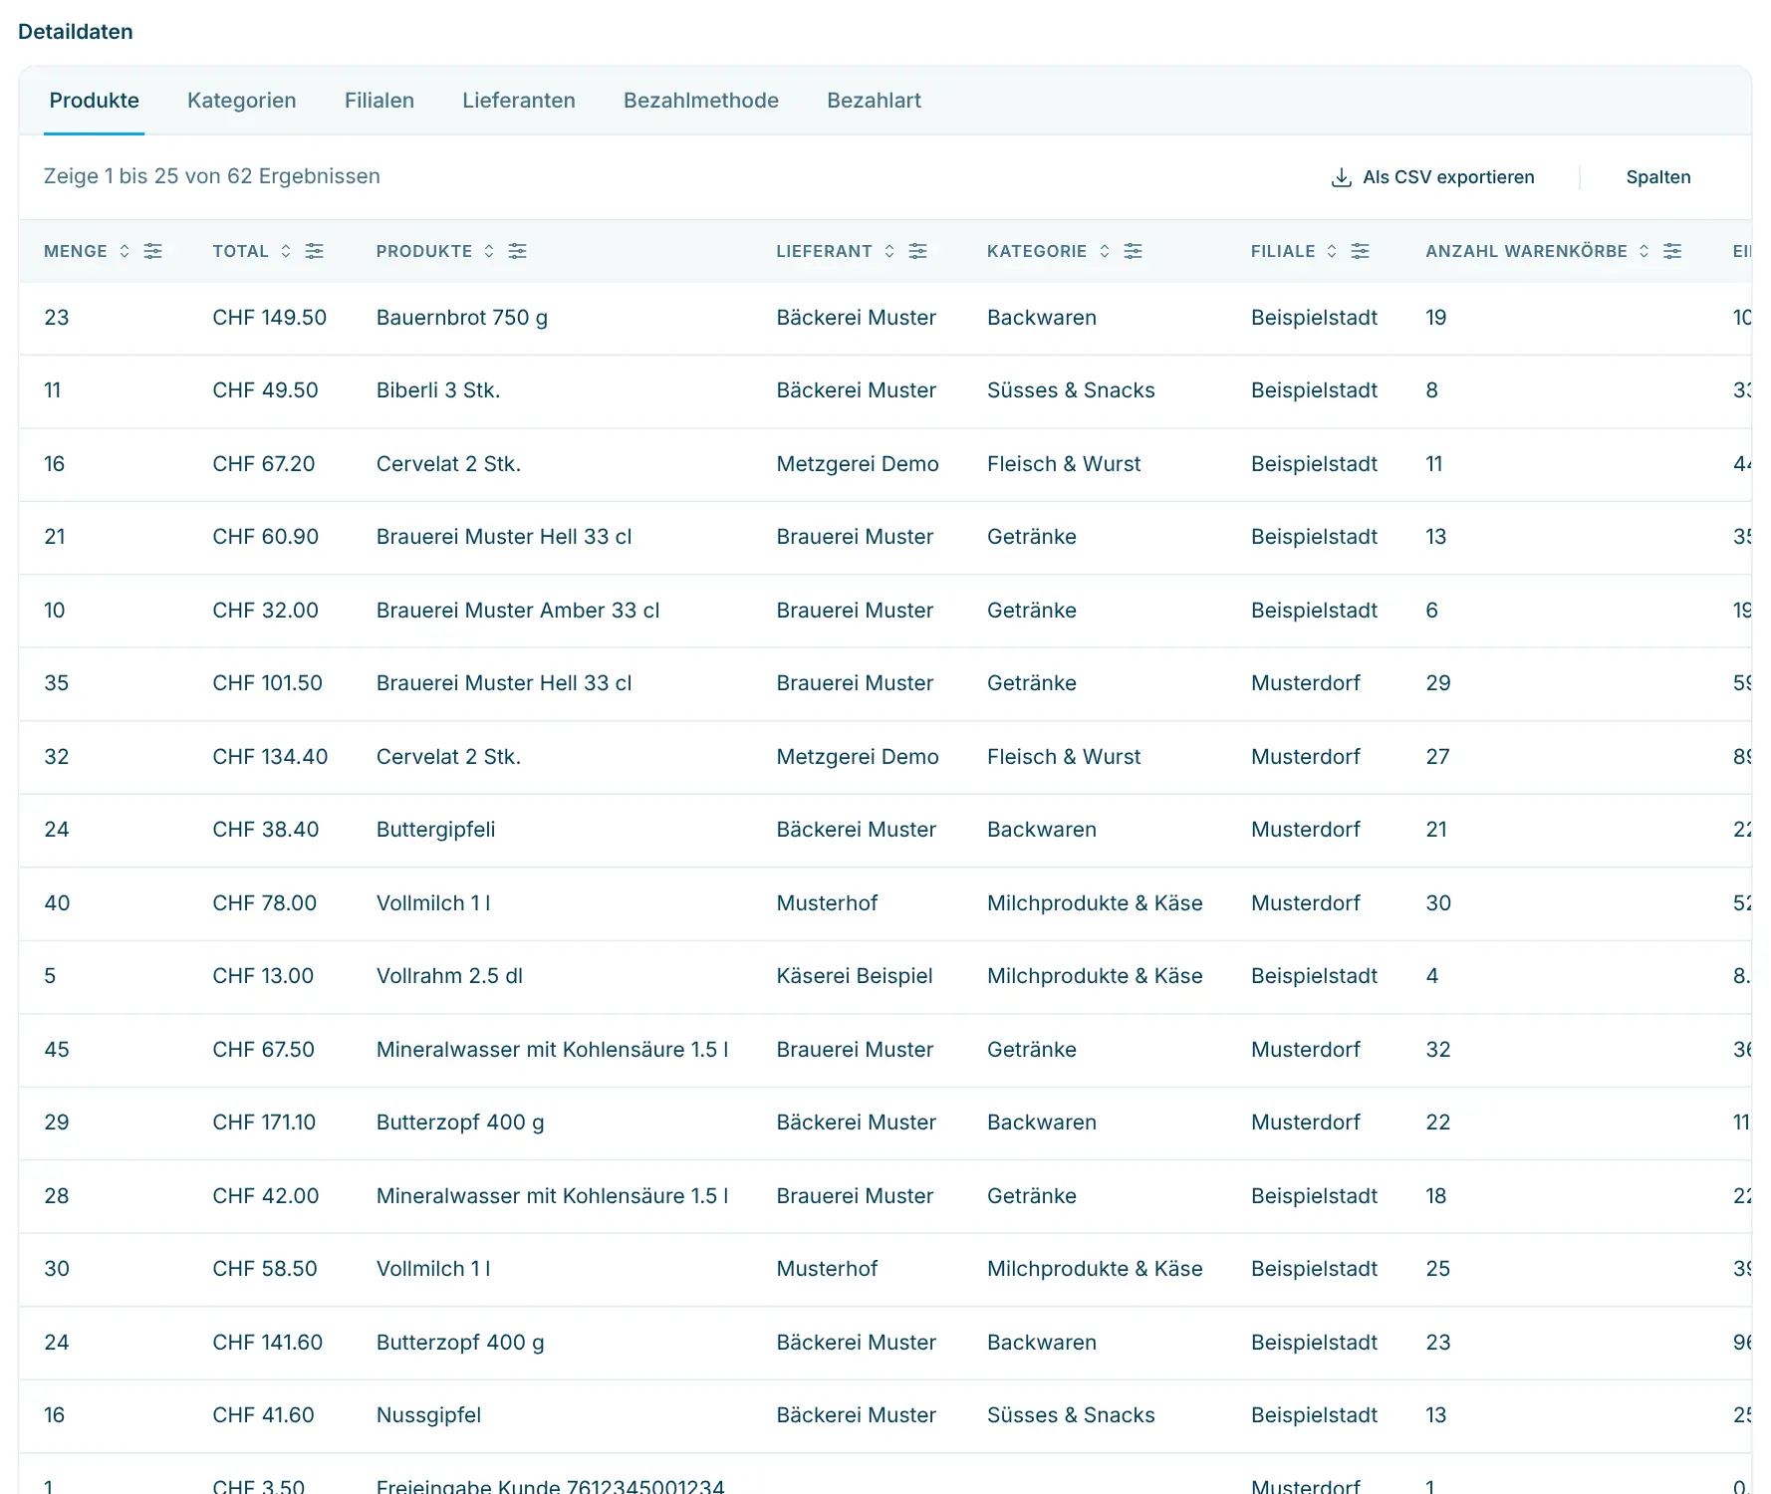Open the Lieferanten tab

pyautogui.click(x=519, y=101)
